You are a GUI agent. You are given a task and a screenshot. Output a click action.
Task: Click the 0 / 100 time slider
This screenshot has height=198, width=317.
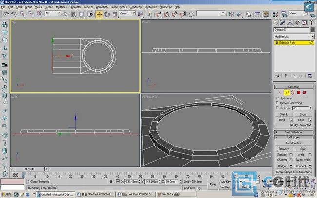(30, 169)
